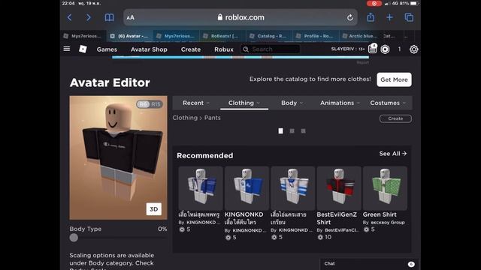Image resolution: width=481 pixels, height=270 pixels.
Task: Open Avatar Shop in navigation
Action: click(149, 49)
